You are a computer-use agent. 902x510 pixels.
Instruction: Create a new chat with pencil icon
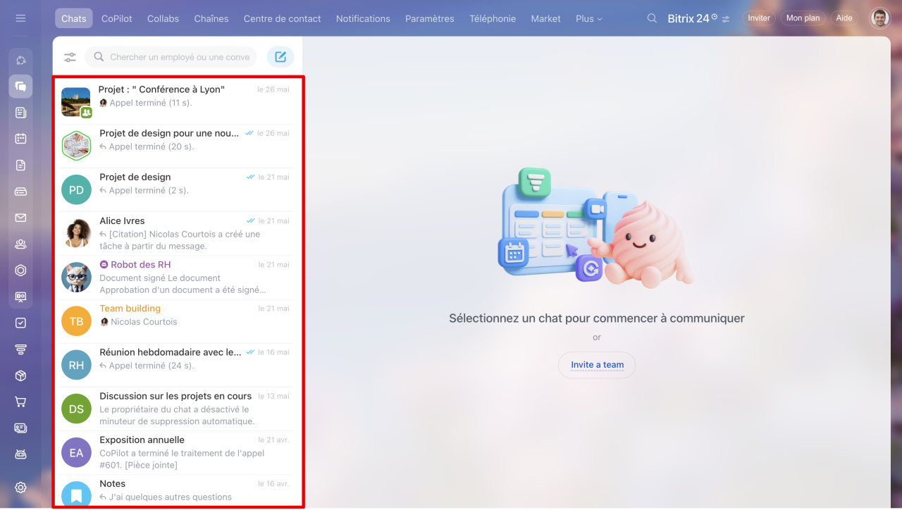280,57
